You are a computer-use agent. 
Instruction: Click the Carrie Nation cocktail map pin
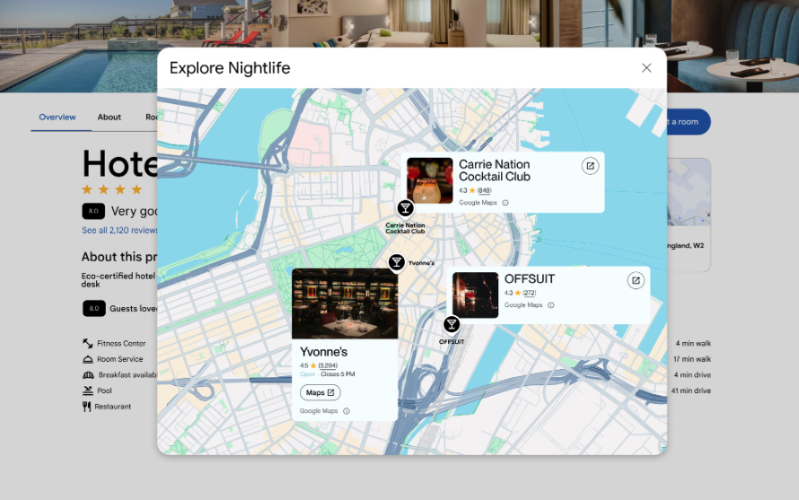[405, 208]
